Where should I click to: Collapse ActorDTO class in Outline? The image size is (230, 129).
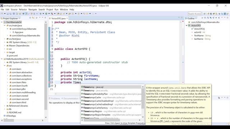point(187,25)
